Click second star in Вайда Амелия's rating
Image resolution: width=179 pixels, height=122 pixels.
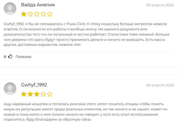point(30,14)
